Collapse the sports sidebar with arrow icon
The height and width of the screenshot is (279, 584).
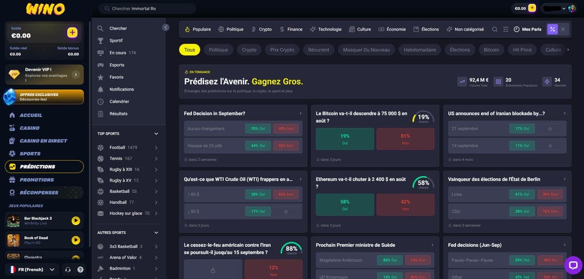(165, 28)
